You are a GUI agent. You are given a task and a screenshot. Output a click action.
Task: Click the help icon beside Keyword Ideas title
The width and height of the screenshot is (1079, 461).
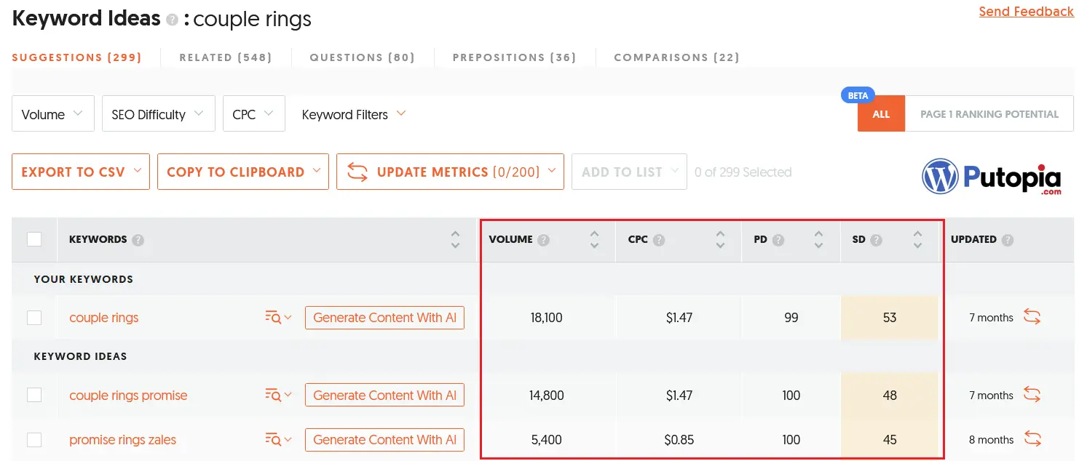[x=172, y=20]
